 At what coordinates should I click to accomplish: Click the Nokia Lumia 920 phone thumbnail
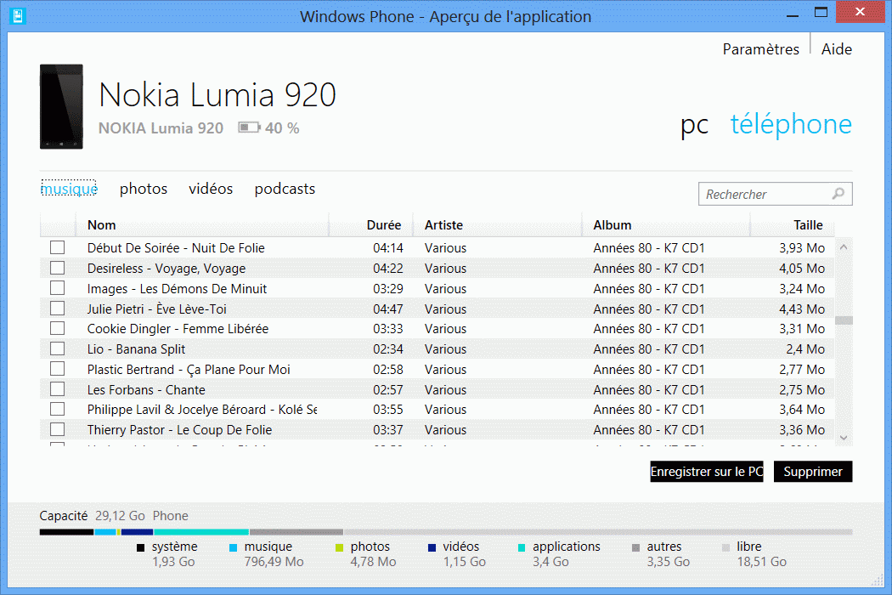[x=61, y=106]
